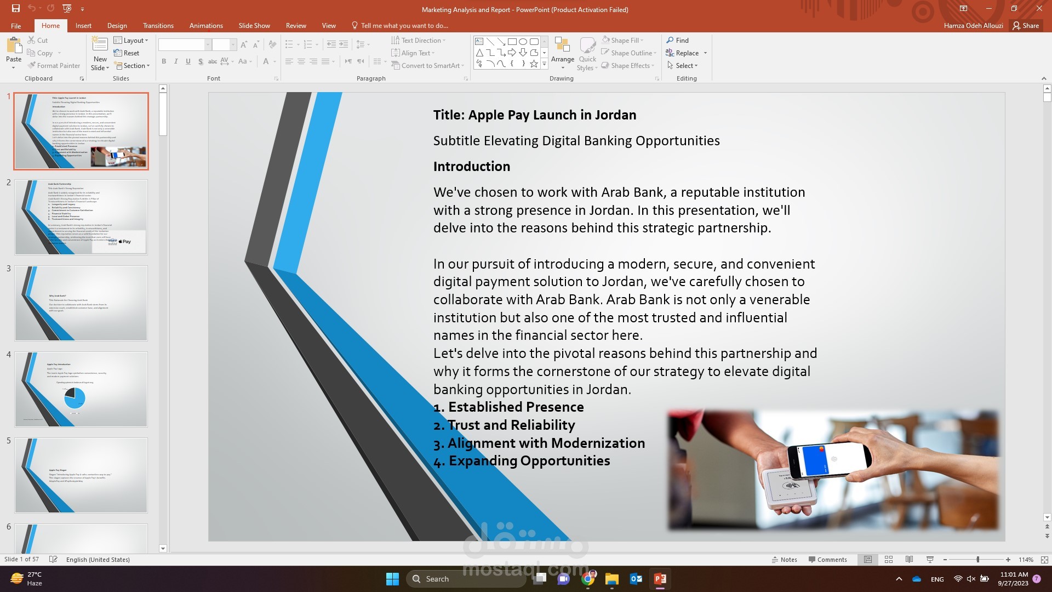The width and height of the screenshot is (1052, 592).
Task: Open the font size combo box arrow
Action: coord(233,45)
